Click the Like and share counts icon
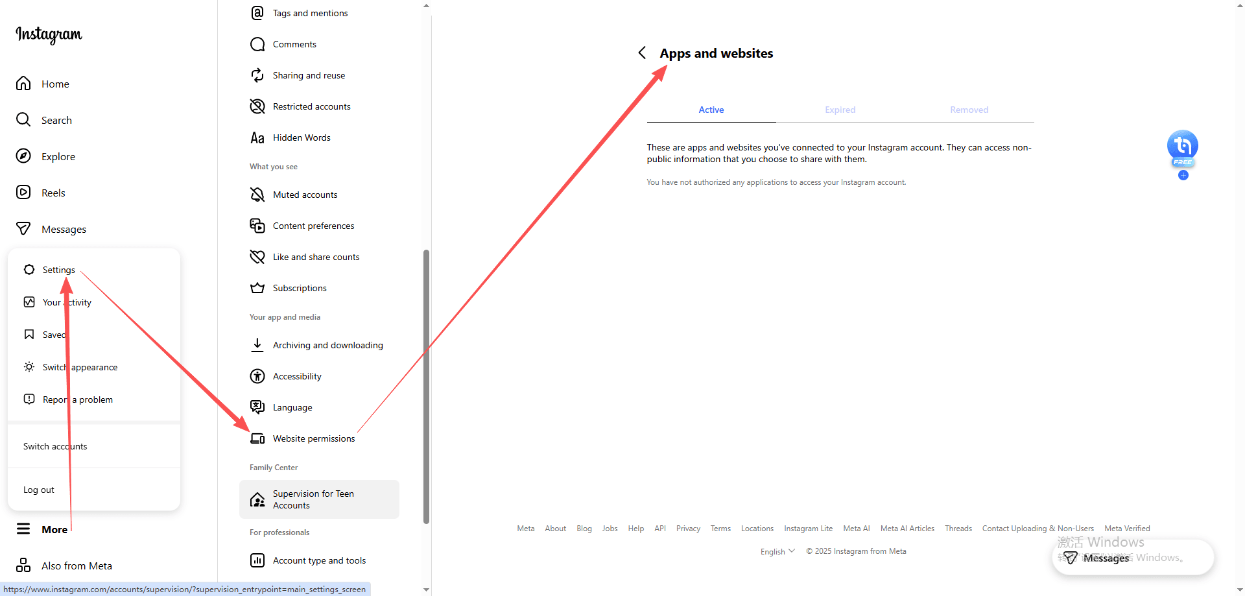This screenshot has width=1245, height=596. click(257, 257)
